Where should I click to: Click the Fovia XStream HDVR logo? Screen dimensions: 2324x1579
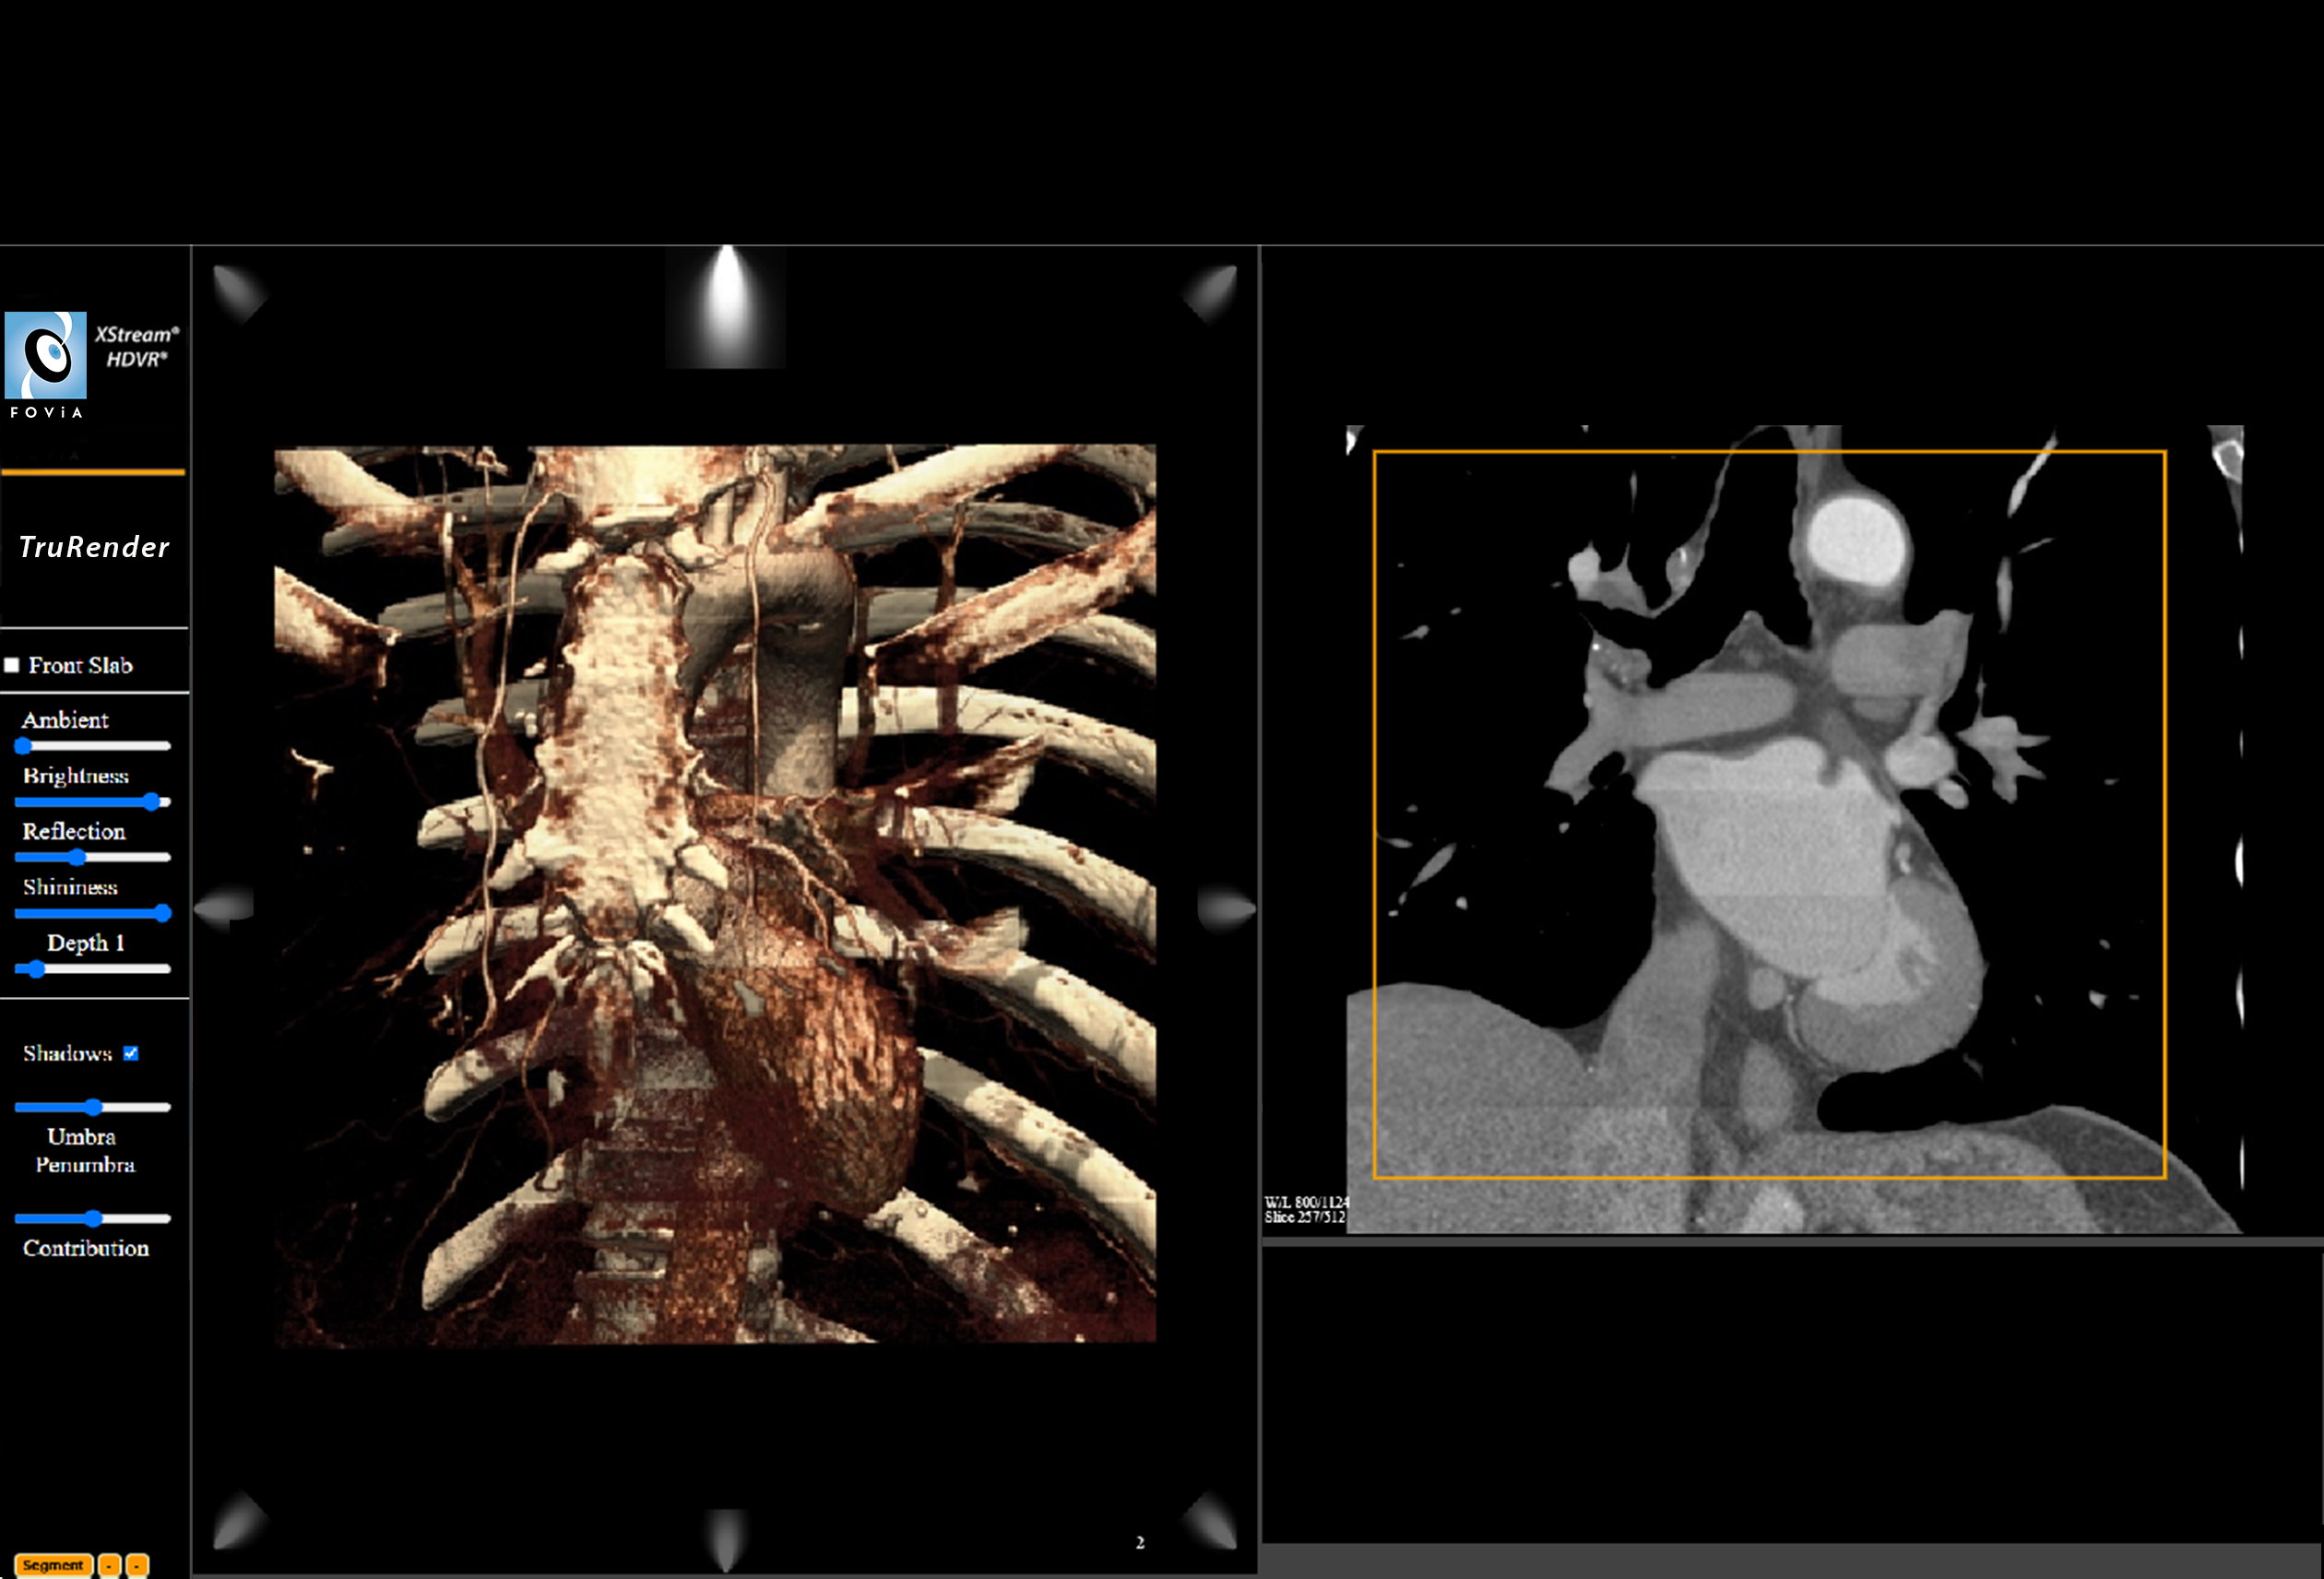[x=46, y=356]
